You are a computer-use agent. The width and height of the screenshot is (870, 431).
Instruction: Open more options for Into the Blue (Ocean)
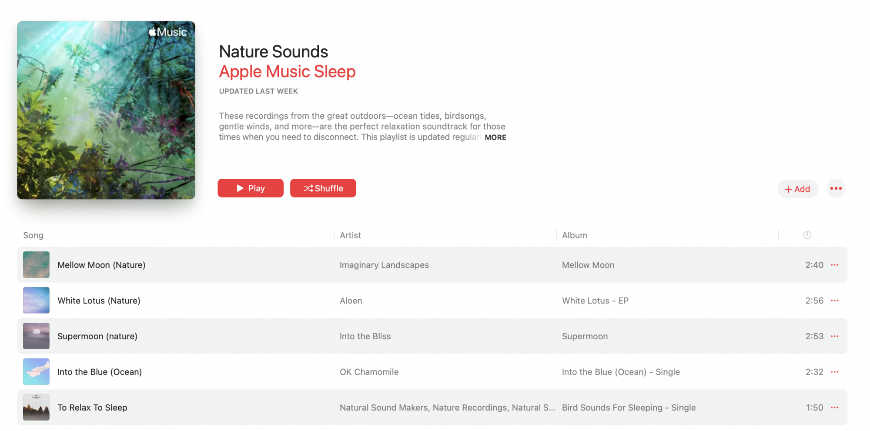tap(834, 372)
